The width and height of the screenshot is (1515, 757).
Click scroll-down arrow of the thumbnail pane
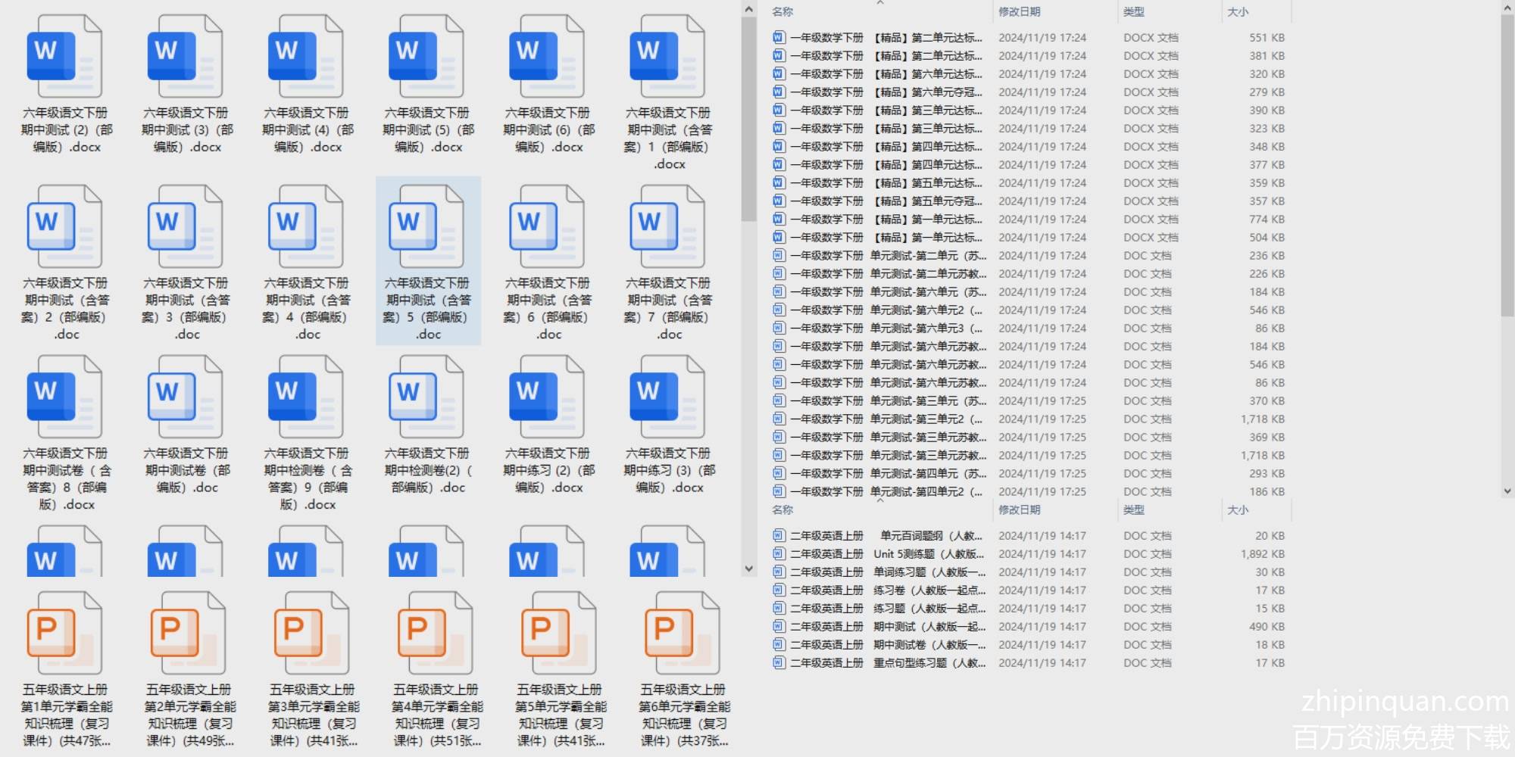(x=748, y=569)
